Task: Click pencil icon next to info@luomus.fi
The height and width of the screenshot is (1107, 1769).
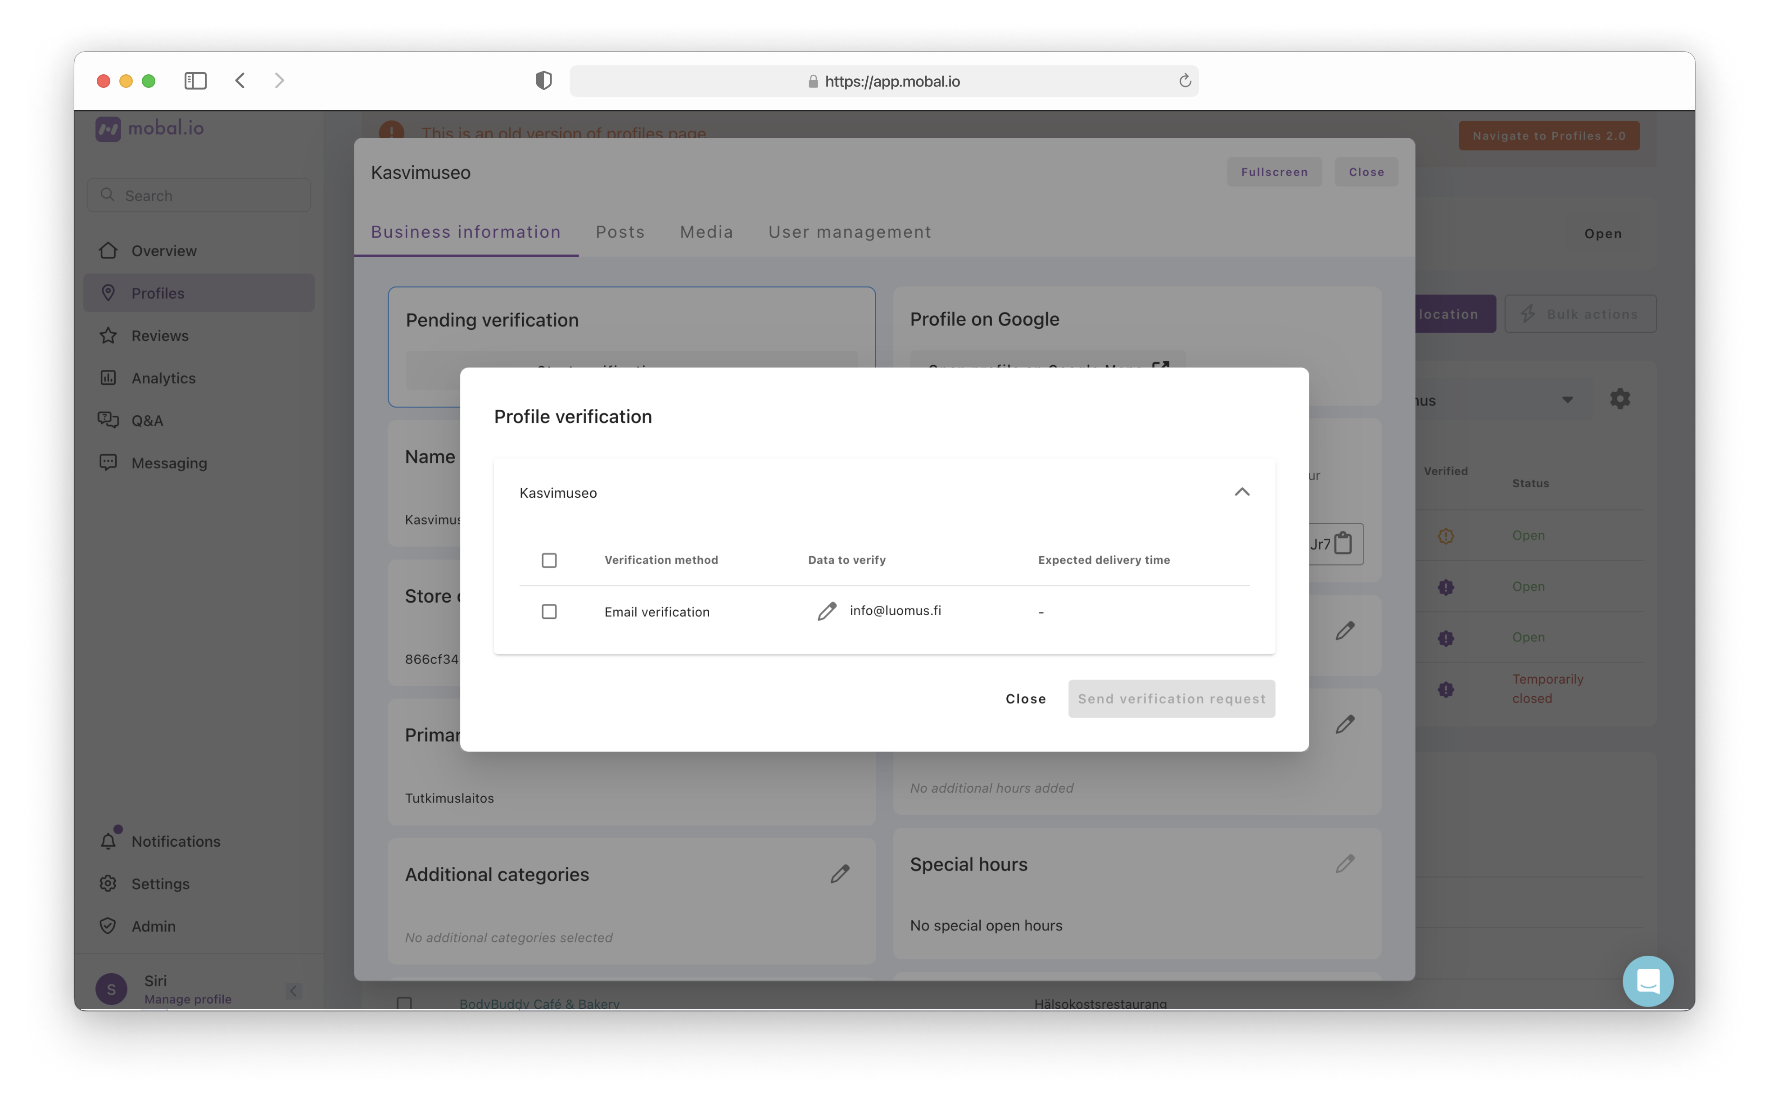Action: pyautogui.click(x=826, y=611)
